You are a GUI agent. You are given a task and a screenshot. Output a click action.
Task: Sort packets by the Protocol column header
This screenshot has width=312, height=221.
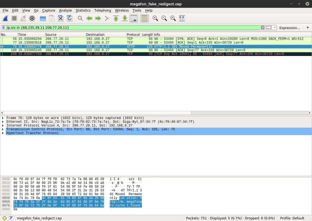click(x=133, y=34)
